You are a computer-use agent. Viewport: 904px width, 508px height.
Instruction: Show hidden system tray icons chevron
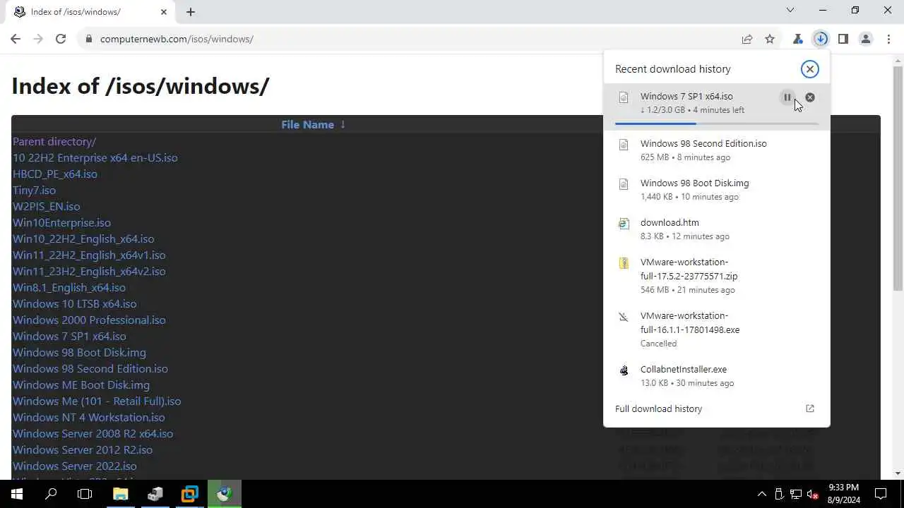click(x=761, y=494)
